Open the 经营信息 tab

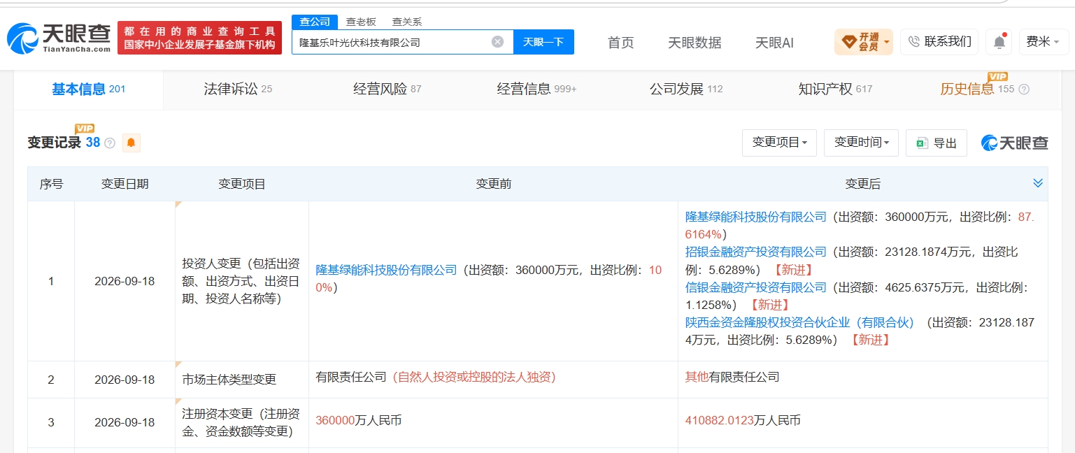coord(536,89)
